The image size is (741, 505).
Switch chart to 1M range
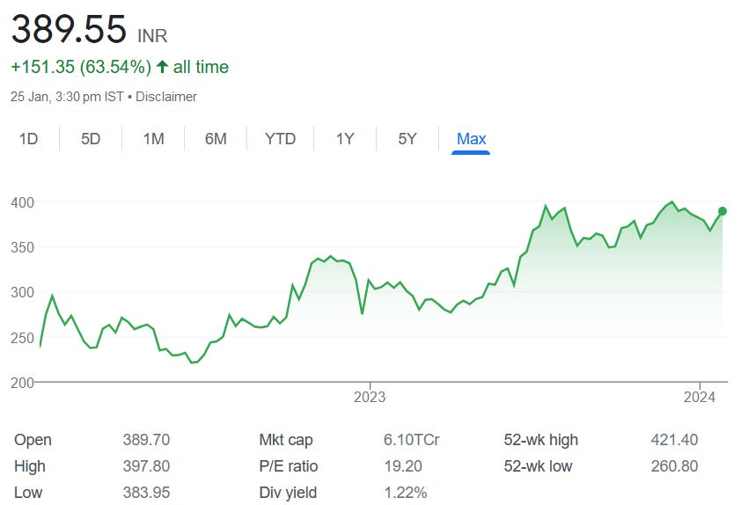[x=154, y=139]
